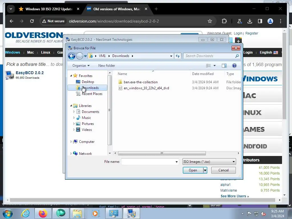Open Chrome extensions puzzle icon
Screen dimensions: 292x219
224,21
